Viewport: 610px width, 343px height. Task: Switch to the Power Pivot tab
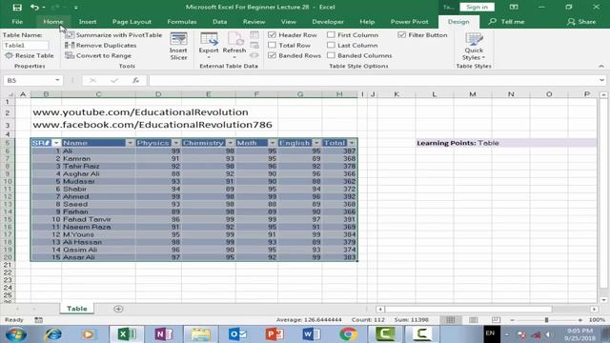tap(409, 22)
